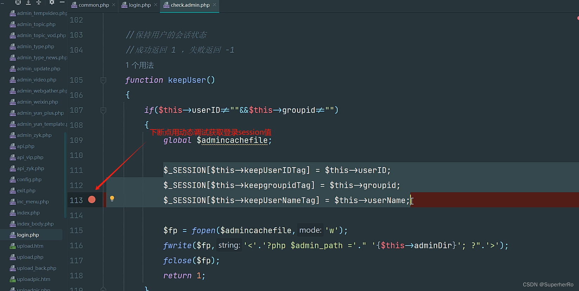Click the Expand All icon in project panel
The width and height of the screenshot is (579, 291).
29,2
